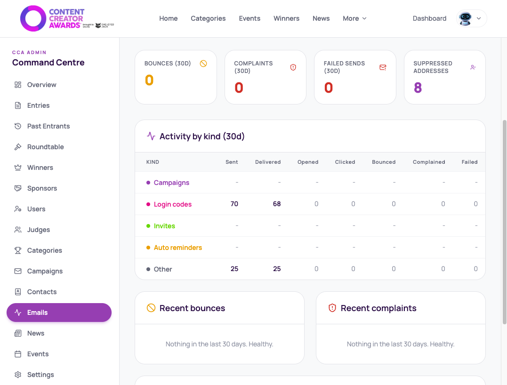Open Winners in top navigation
Viewport: 507px width, 385px height.
287,18
